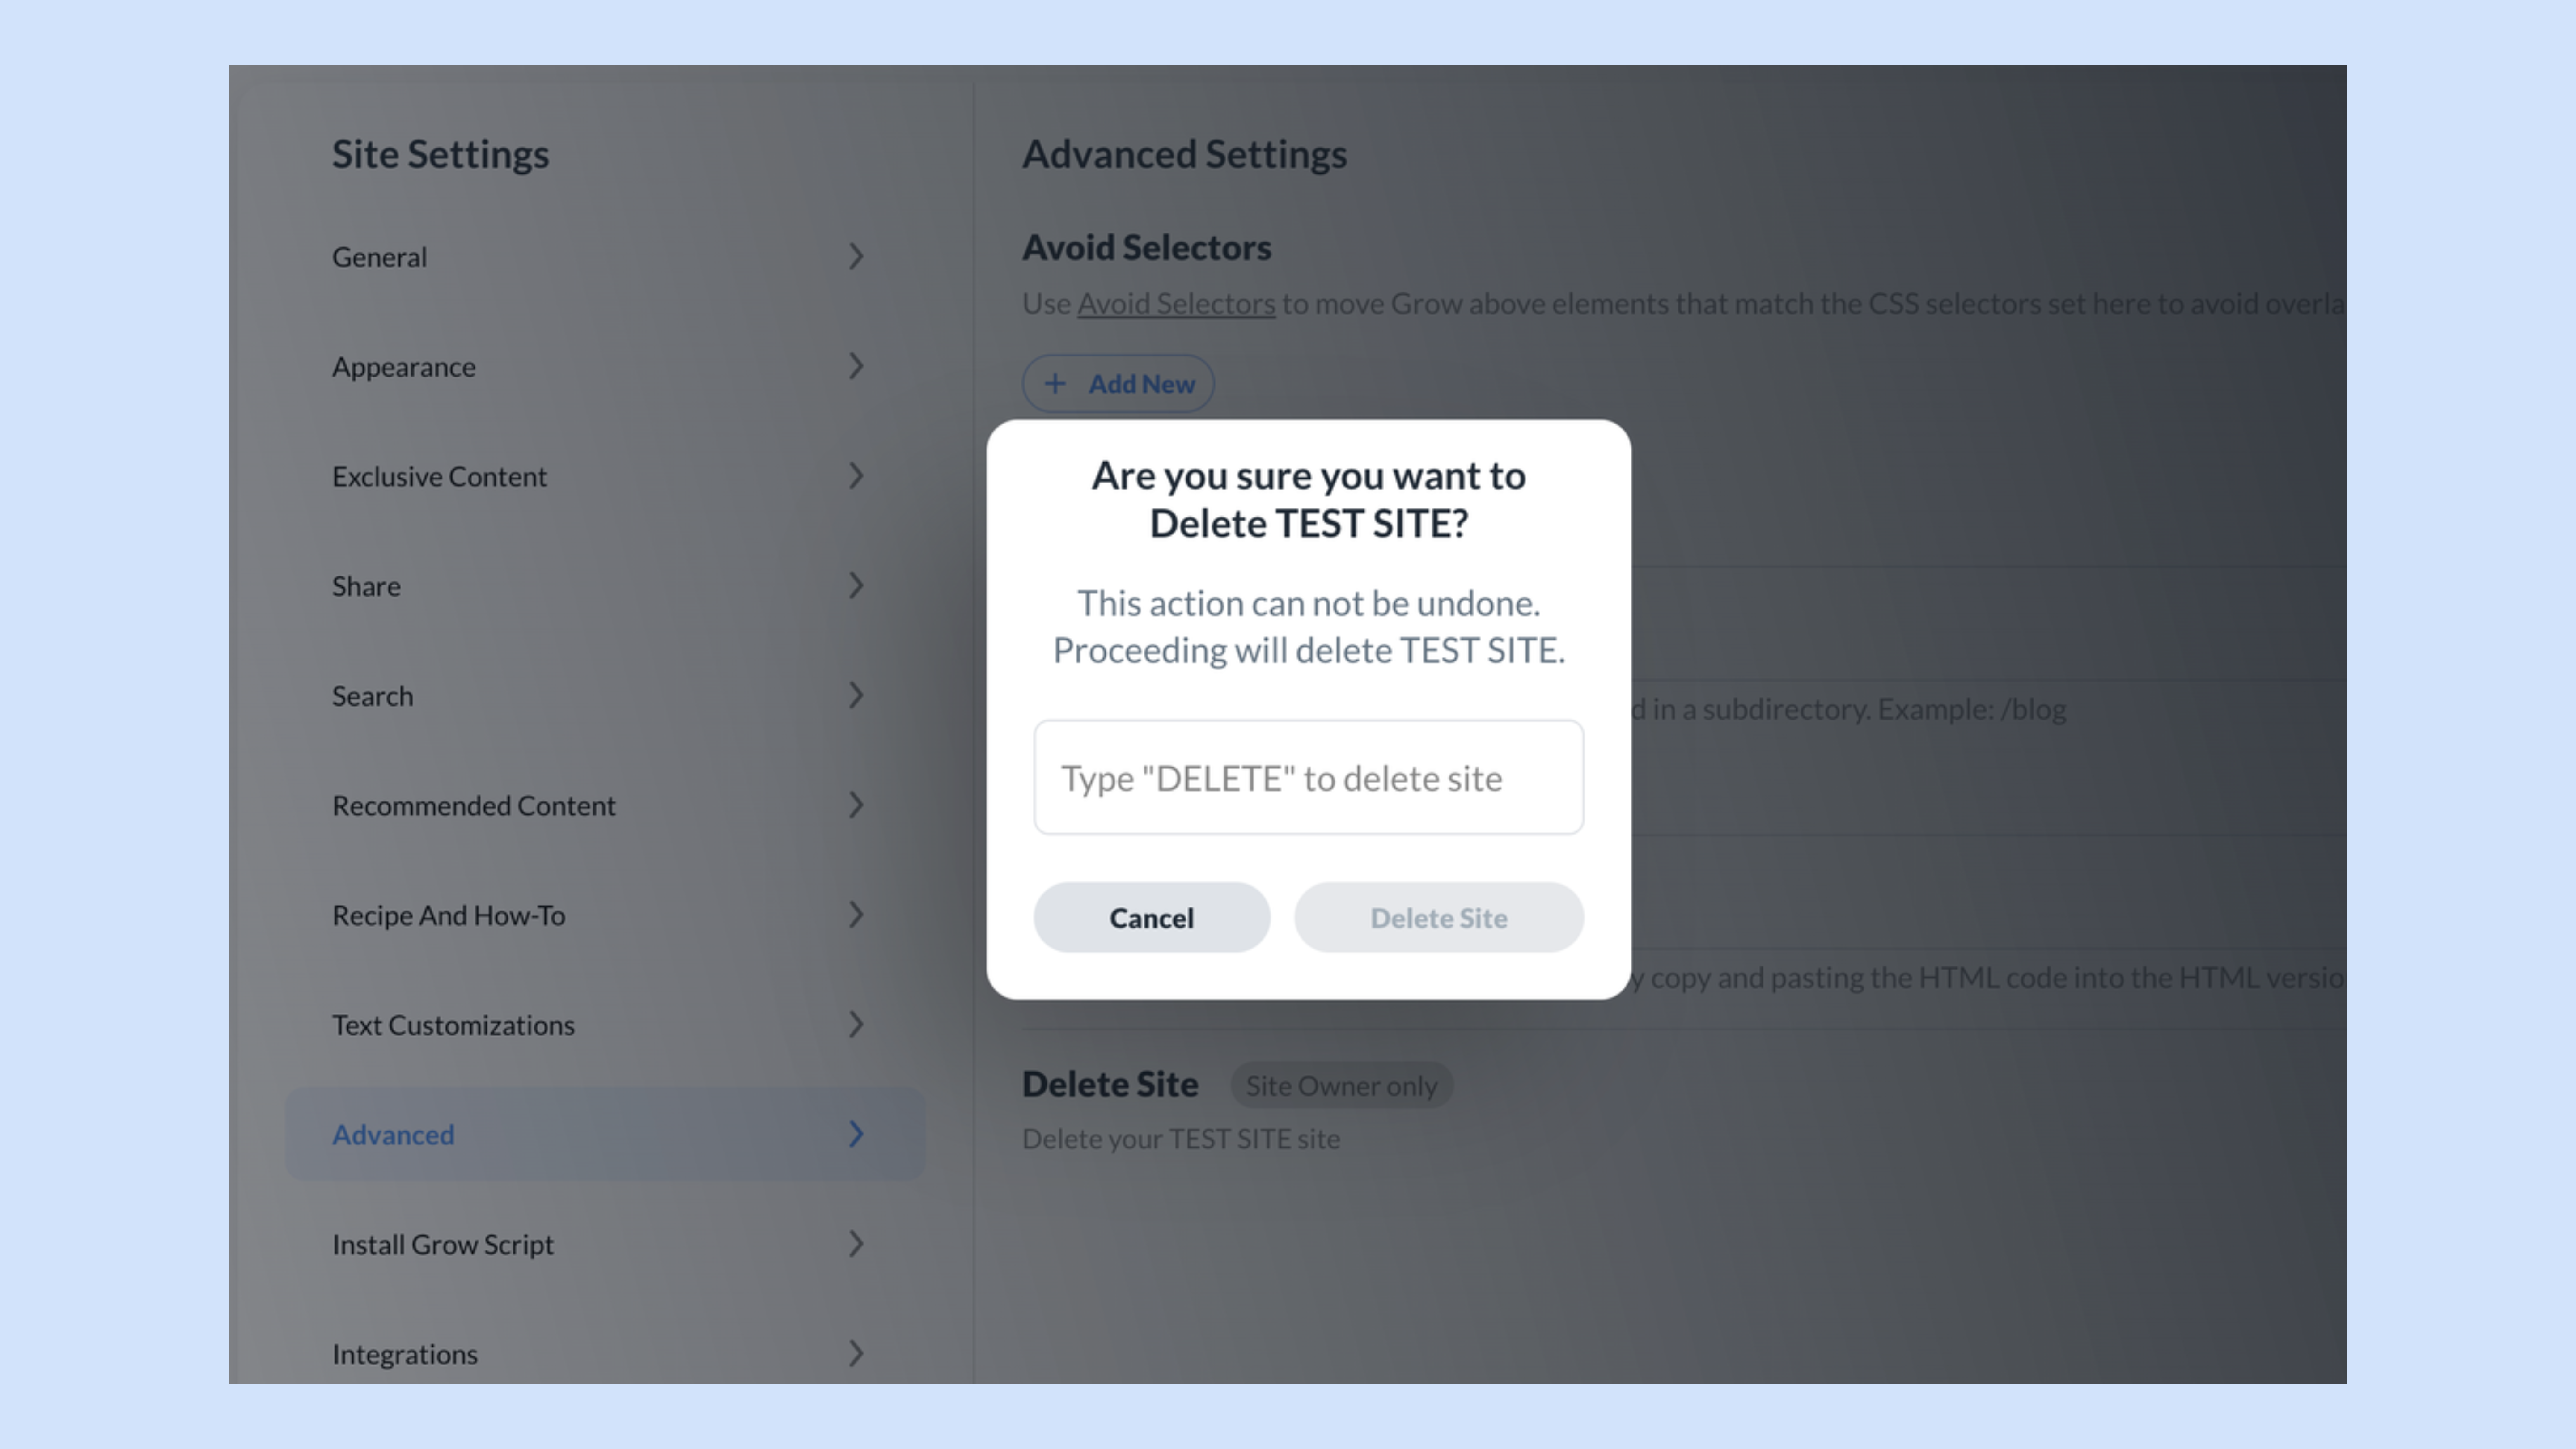Click the chevron arrow next to General
The height and width of the screenshot is (1449, 2576).
(x=856, y=257)
